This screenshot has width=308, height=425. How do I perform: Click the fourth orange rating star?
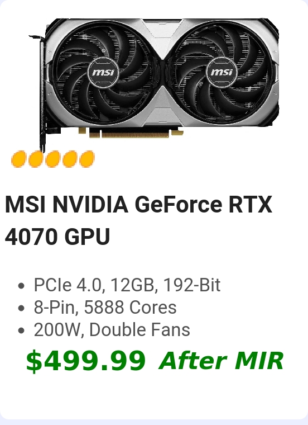tap(70, 159)
